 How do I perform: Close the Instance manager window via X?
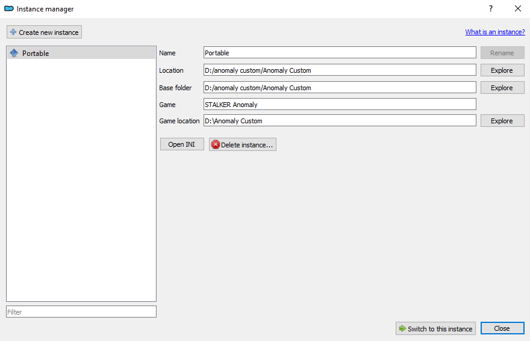coord(517,9)
